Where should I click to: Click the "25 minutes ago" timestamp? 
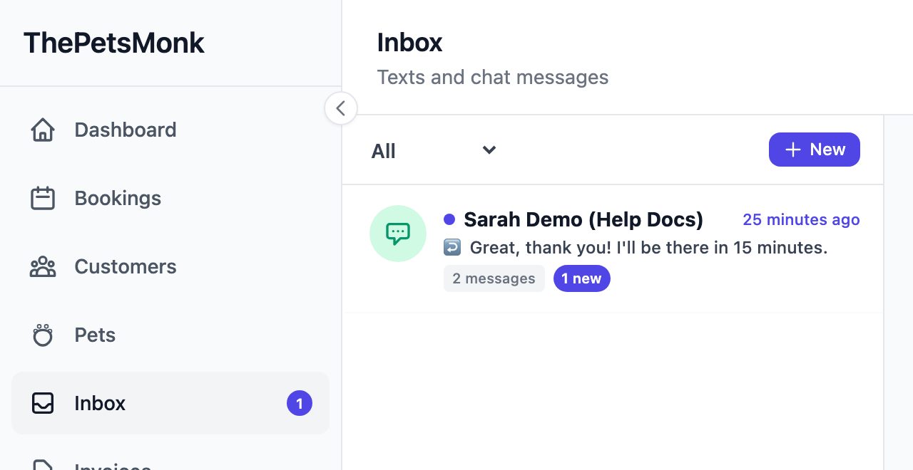pyautogui.click(x=801, y=219)
